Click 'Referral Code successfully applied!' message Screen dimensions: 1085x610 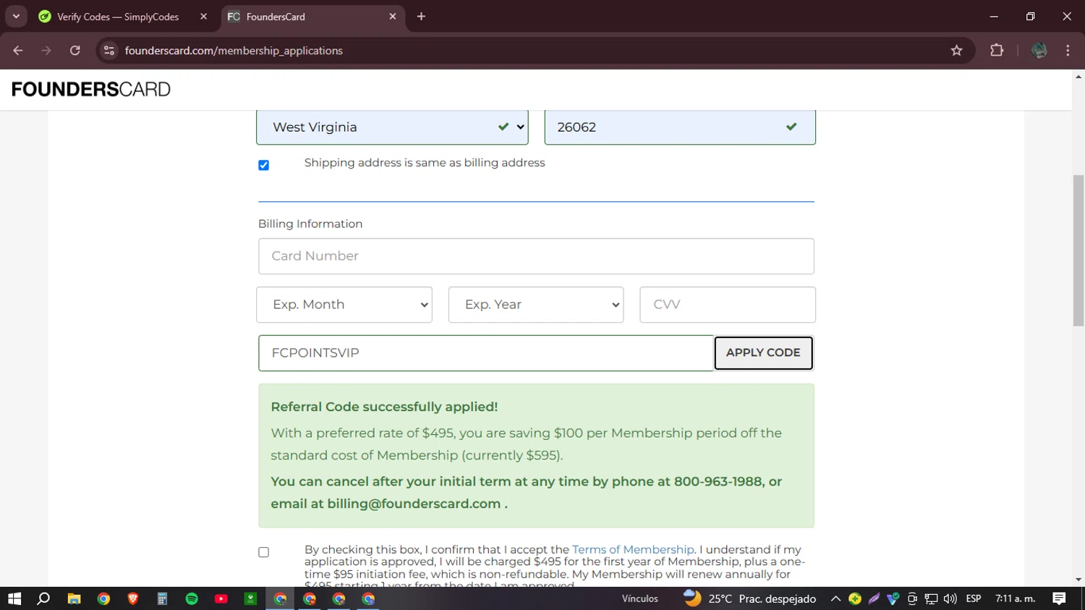pyautogui.click(x=384, y=407)
